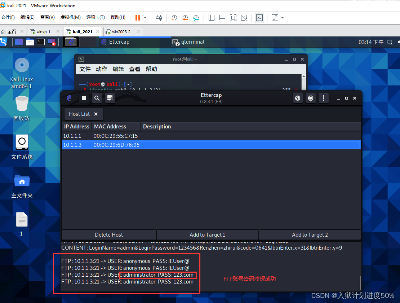
Task: Click VMware stretch guest display icon
Action: coord(275,18)
